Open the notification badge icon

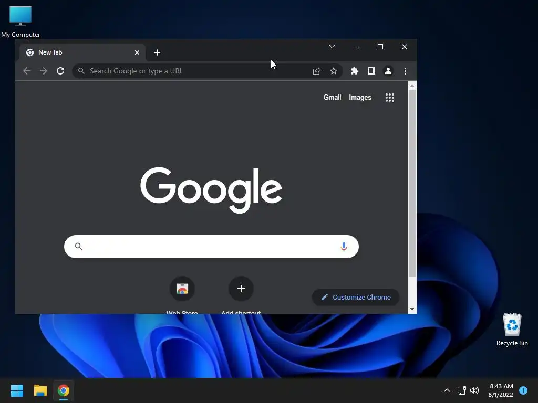coord(523,390)
